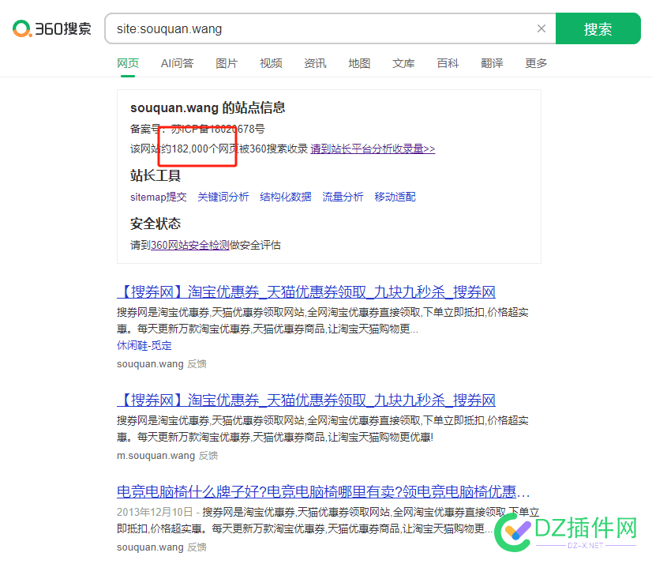Image resolution: width=652 pixels, height=564 pixels.
Task: Open the 结构化数据 tool link
Action: click(x=286, y=197)
